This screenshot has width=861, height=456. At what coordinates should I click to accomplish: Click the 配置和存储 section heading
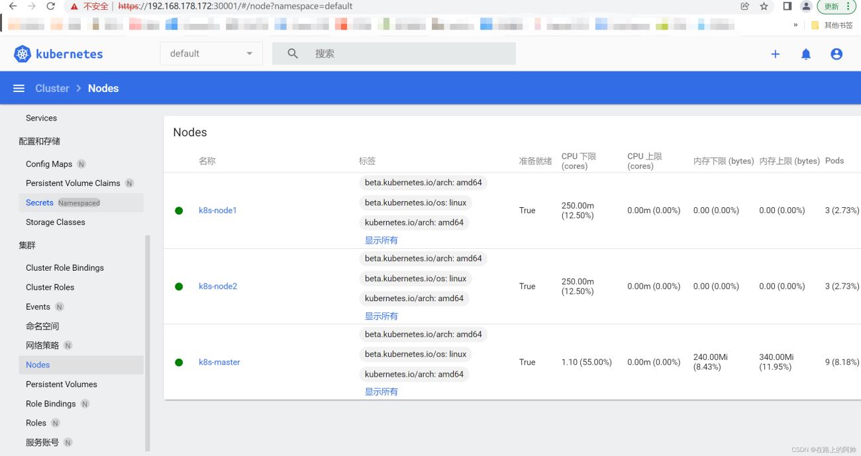point(39,141)
